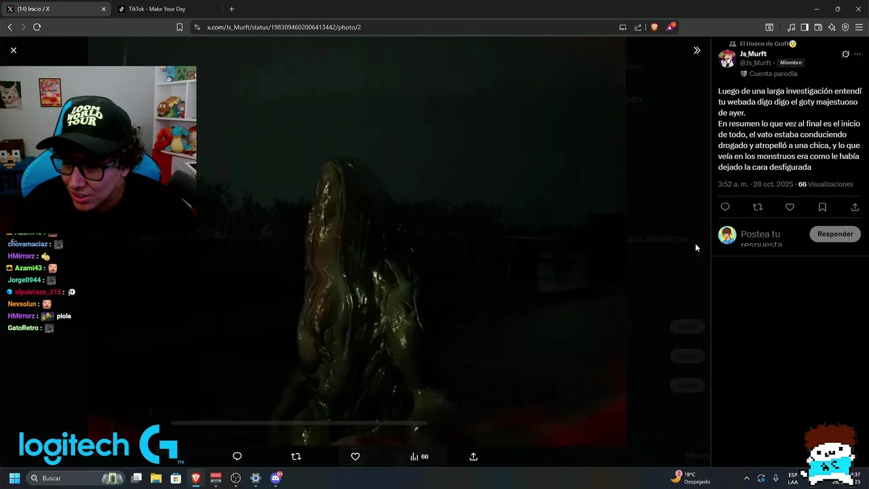
Task: Share the tweet using the sidebar share icon
Action: pyautogui.click(x=855, y=207)
